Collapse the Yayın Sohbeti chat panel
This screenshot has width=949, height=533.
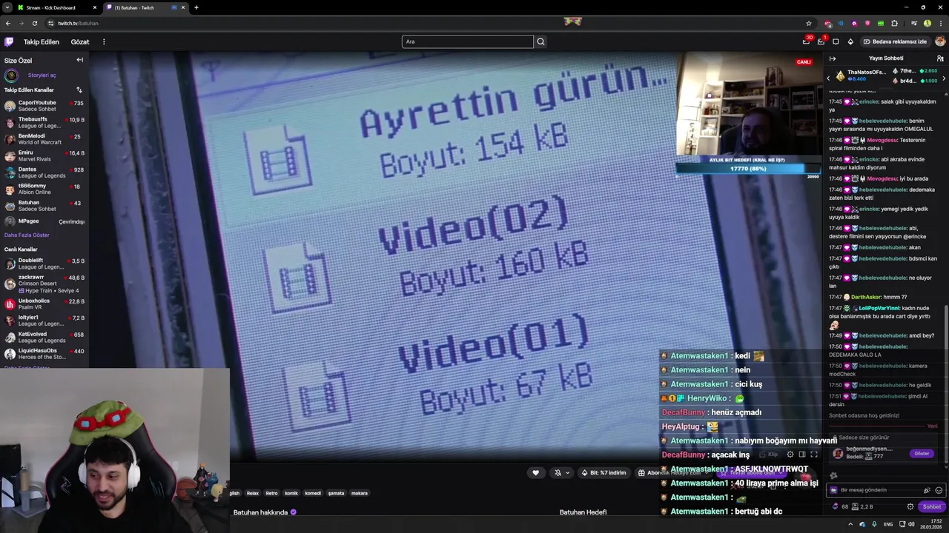tap(833, 58)
